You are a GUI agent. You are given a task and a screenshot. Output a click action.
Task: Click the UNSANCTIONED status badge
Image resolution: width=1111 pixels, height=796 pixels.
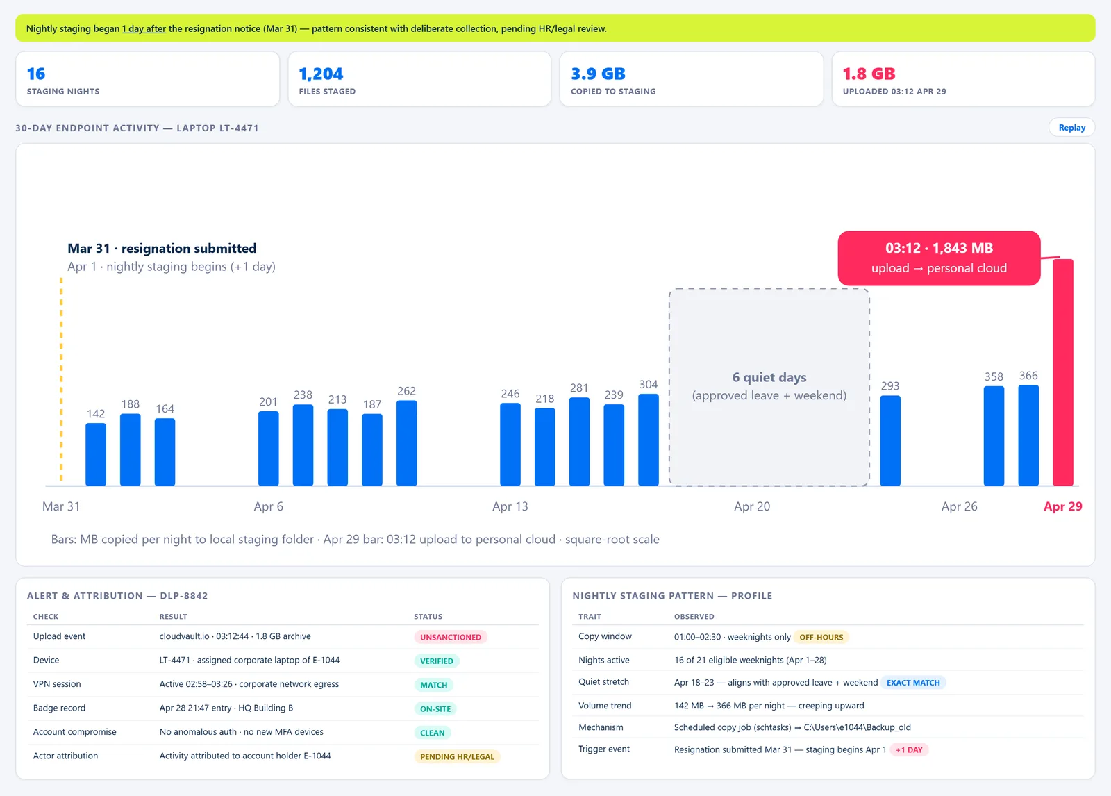[451, 637]
